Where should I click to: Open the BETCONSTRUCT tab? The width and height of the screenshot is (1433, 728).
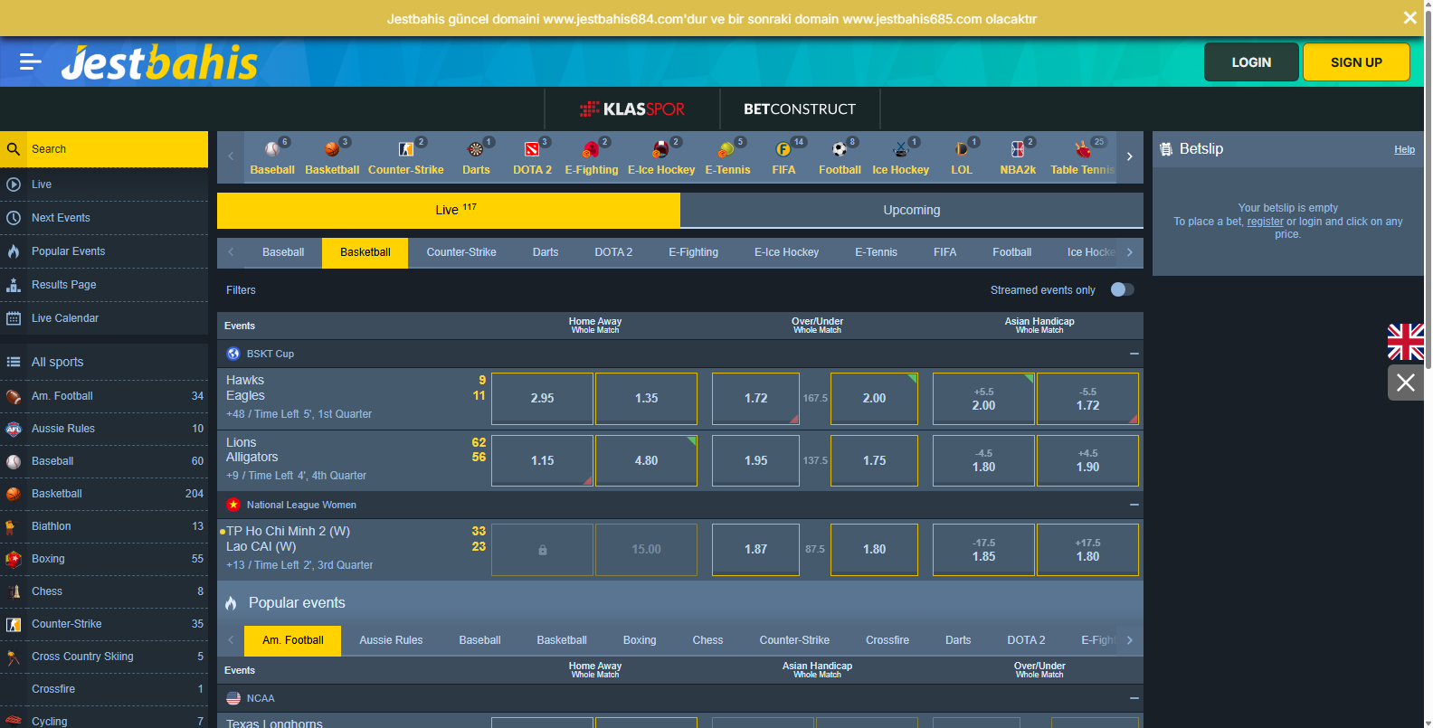pos(800,109)
